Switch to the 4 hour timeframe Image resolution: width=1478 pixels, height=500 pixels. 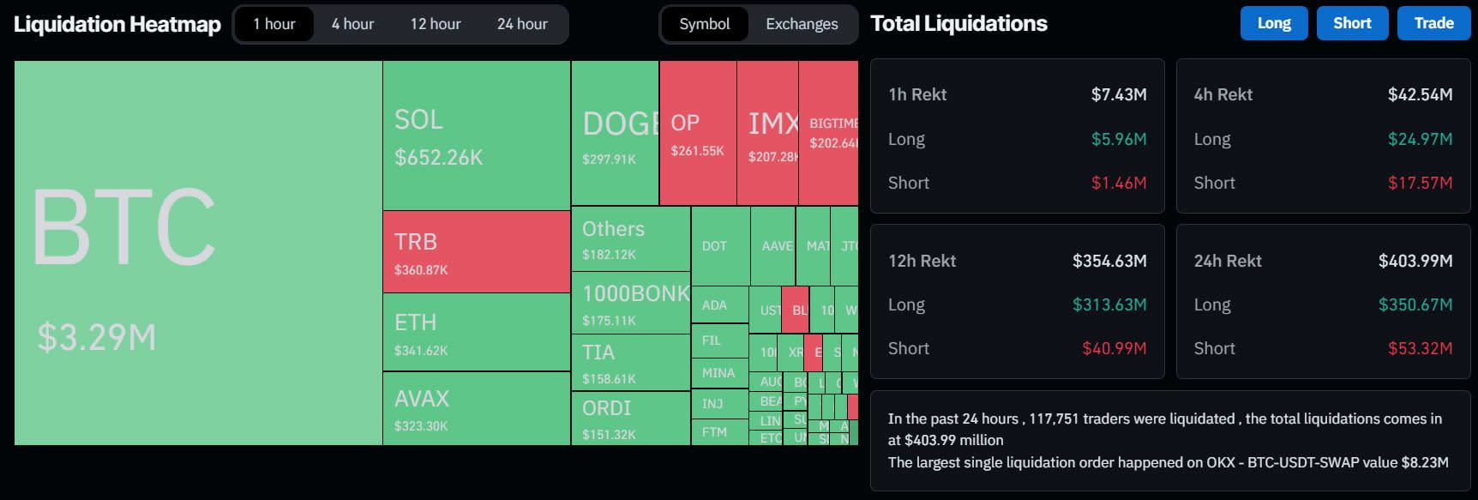(x=352, y=24)
